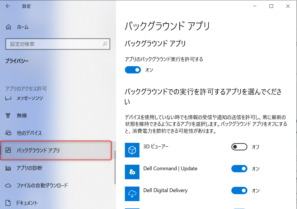Close the Settings window
Screen dimensions: 297x209
(x=288, y=6)
